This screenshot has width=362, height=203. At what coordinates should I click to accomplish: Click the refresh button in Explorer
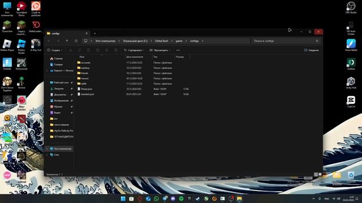coord(76,41)
